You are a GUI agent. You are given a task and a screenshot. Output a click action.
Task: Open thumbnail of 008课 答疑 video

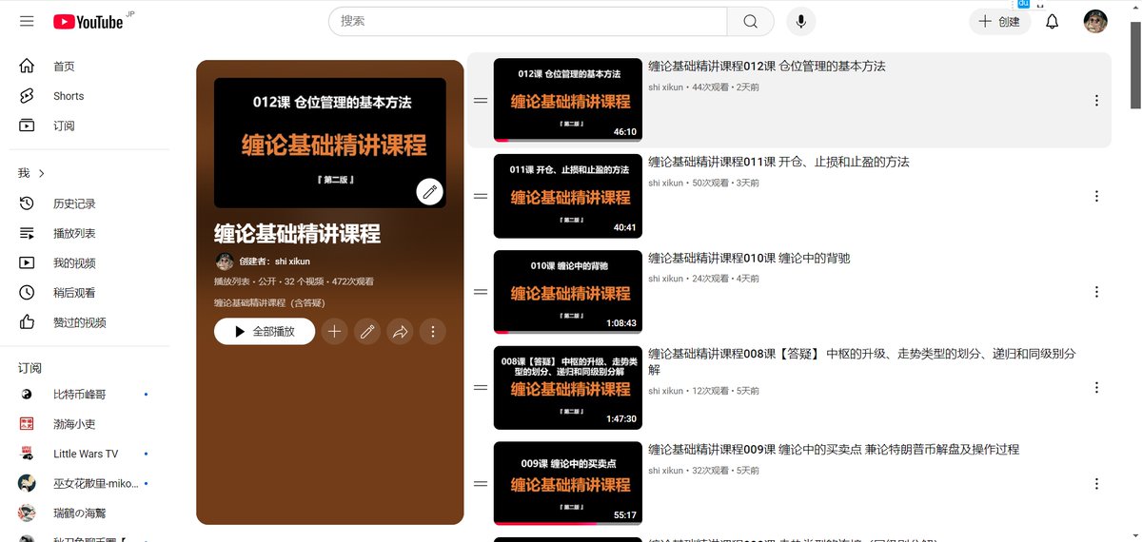[568, 388]
